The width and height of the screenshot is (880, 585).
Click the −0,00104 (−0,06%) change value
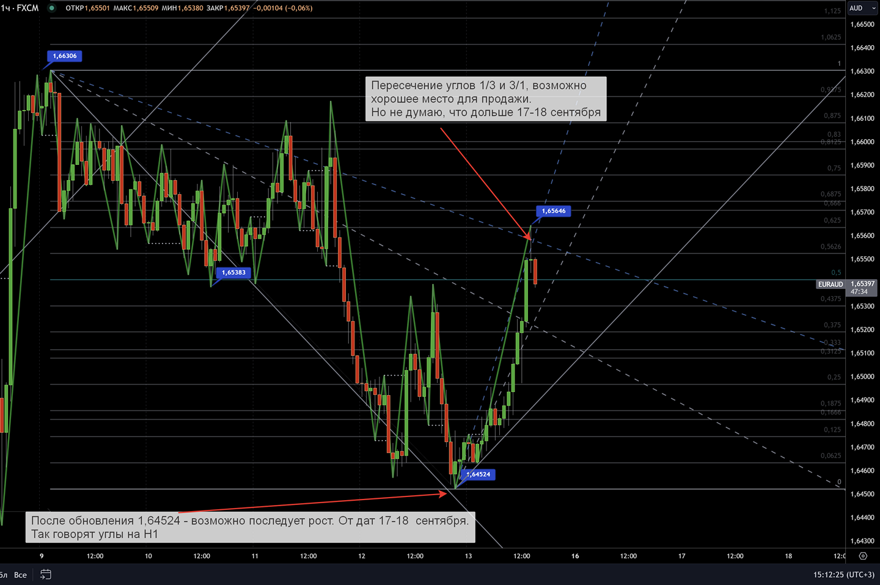(283, 8)
